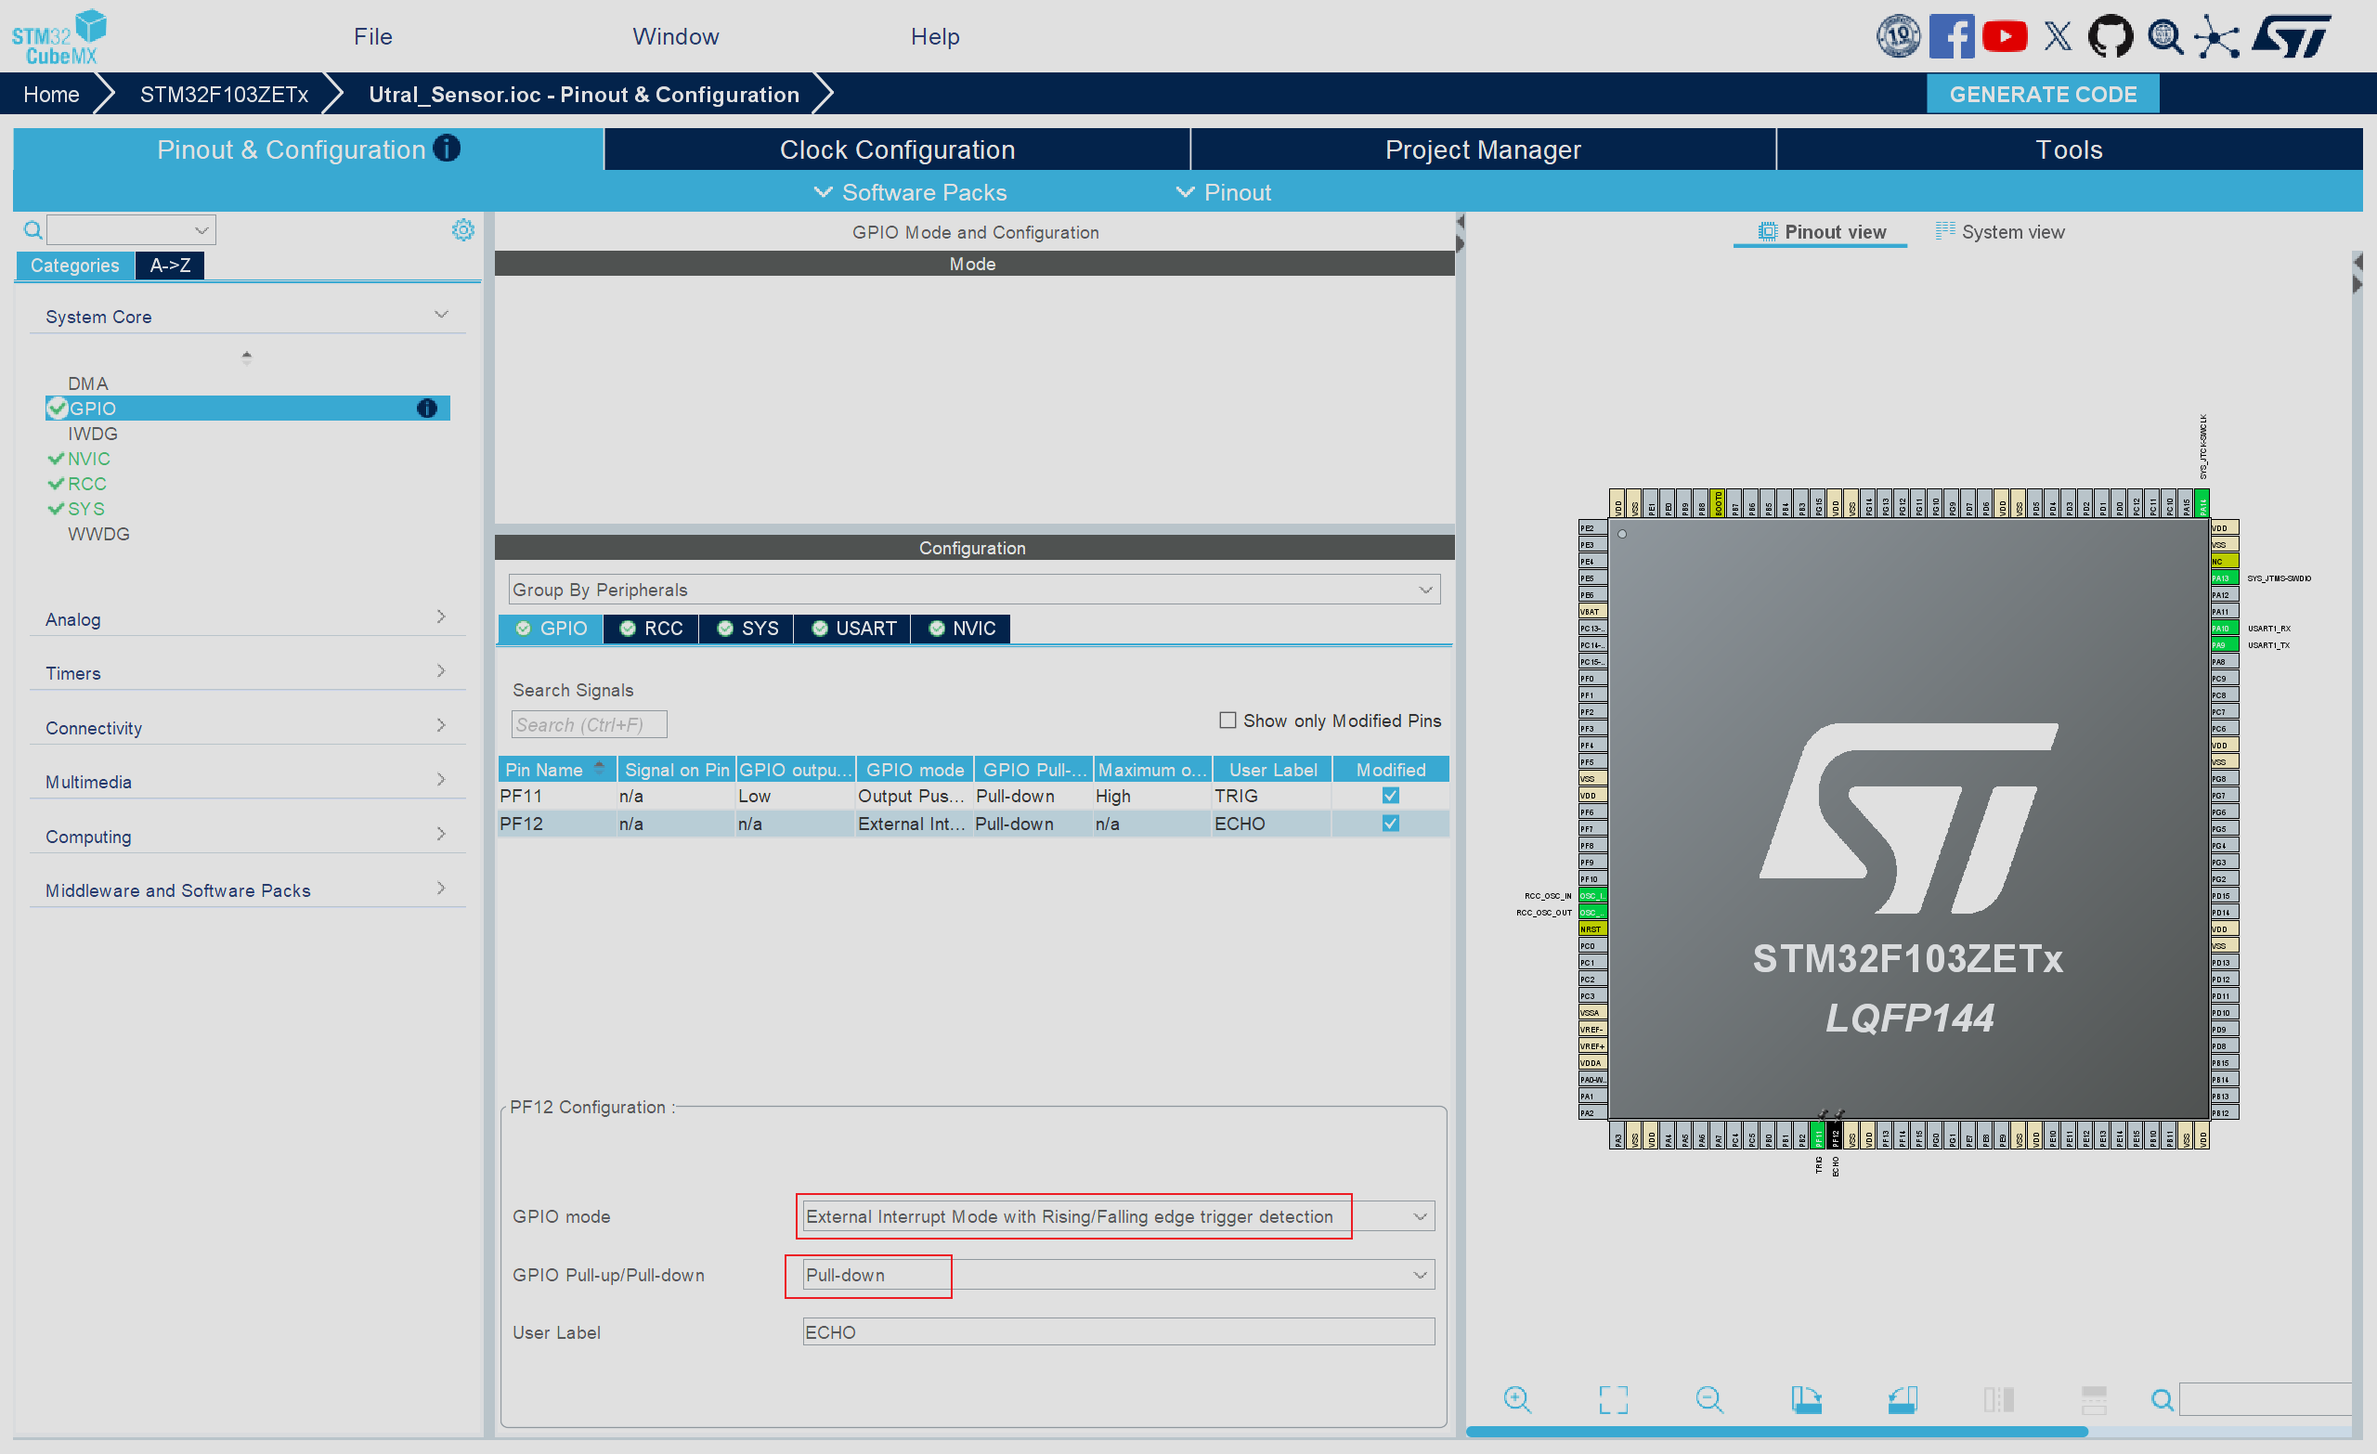Click the ST logo at top right
The height and width of the screenshot is (1454, 2377).
coord(2293,36)
